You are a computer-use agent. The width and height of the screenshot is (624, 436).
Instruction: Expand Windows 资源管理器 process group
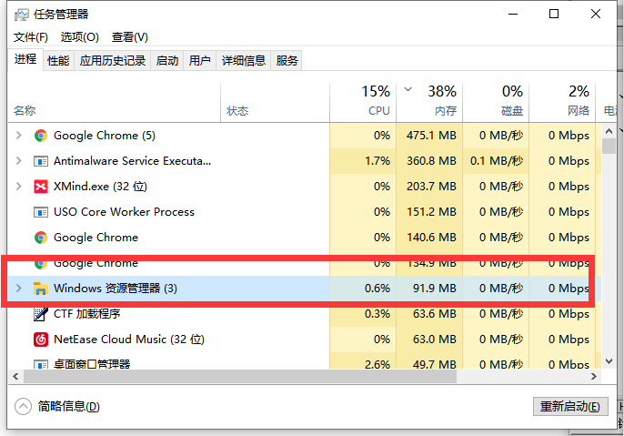coord(18,289)
